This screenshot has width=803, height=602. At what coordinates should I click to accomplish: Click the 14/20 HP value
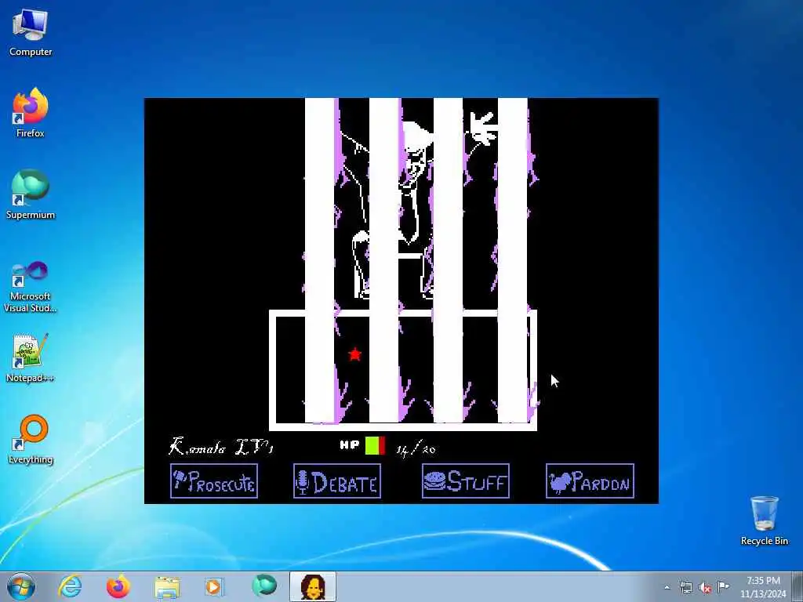(x=416, y=449)
